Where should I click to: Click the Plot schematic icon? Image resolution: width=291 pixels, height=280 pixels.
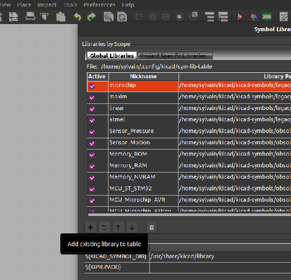pos(44,17)
